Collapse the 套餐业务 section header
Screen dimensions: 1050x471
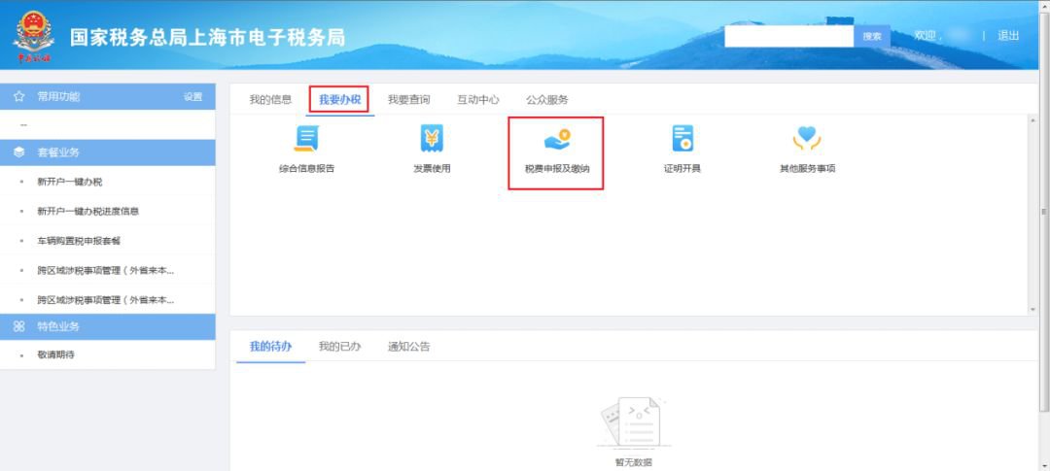[107, 152]
